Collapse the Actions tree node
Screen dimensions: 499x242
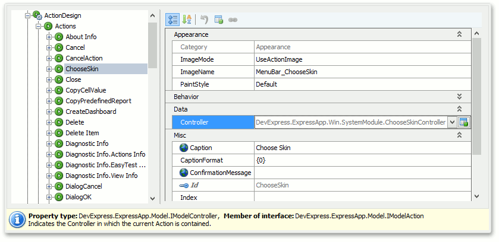[39, 26]
